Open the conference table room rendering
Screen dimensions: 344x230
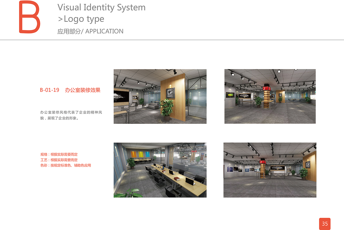(160, 170)
